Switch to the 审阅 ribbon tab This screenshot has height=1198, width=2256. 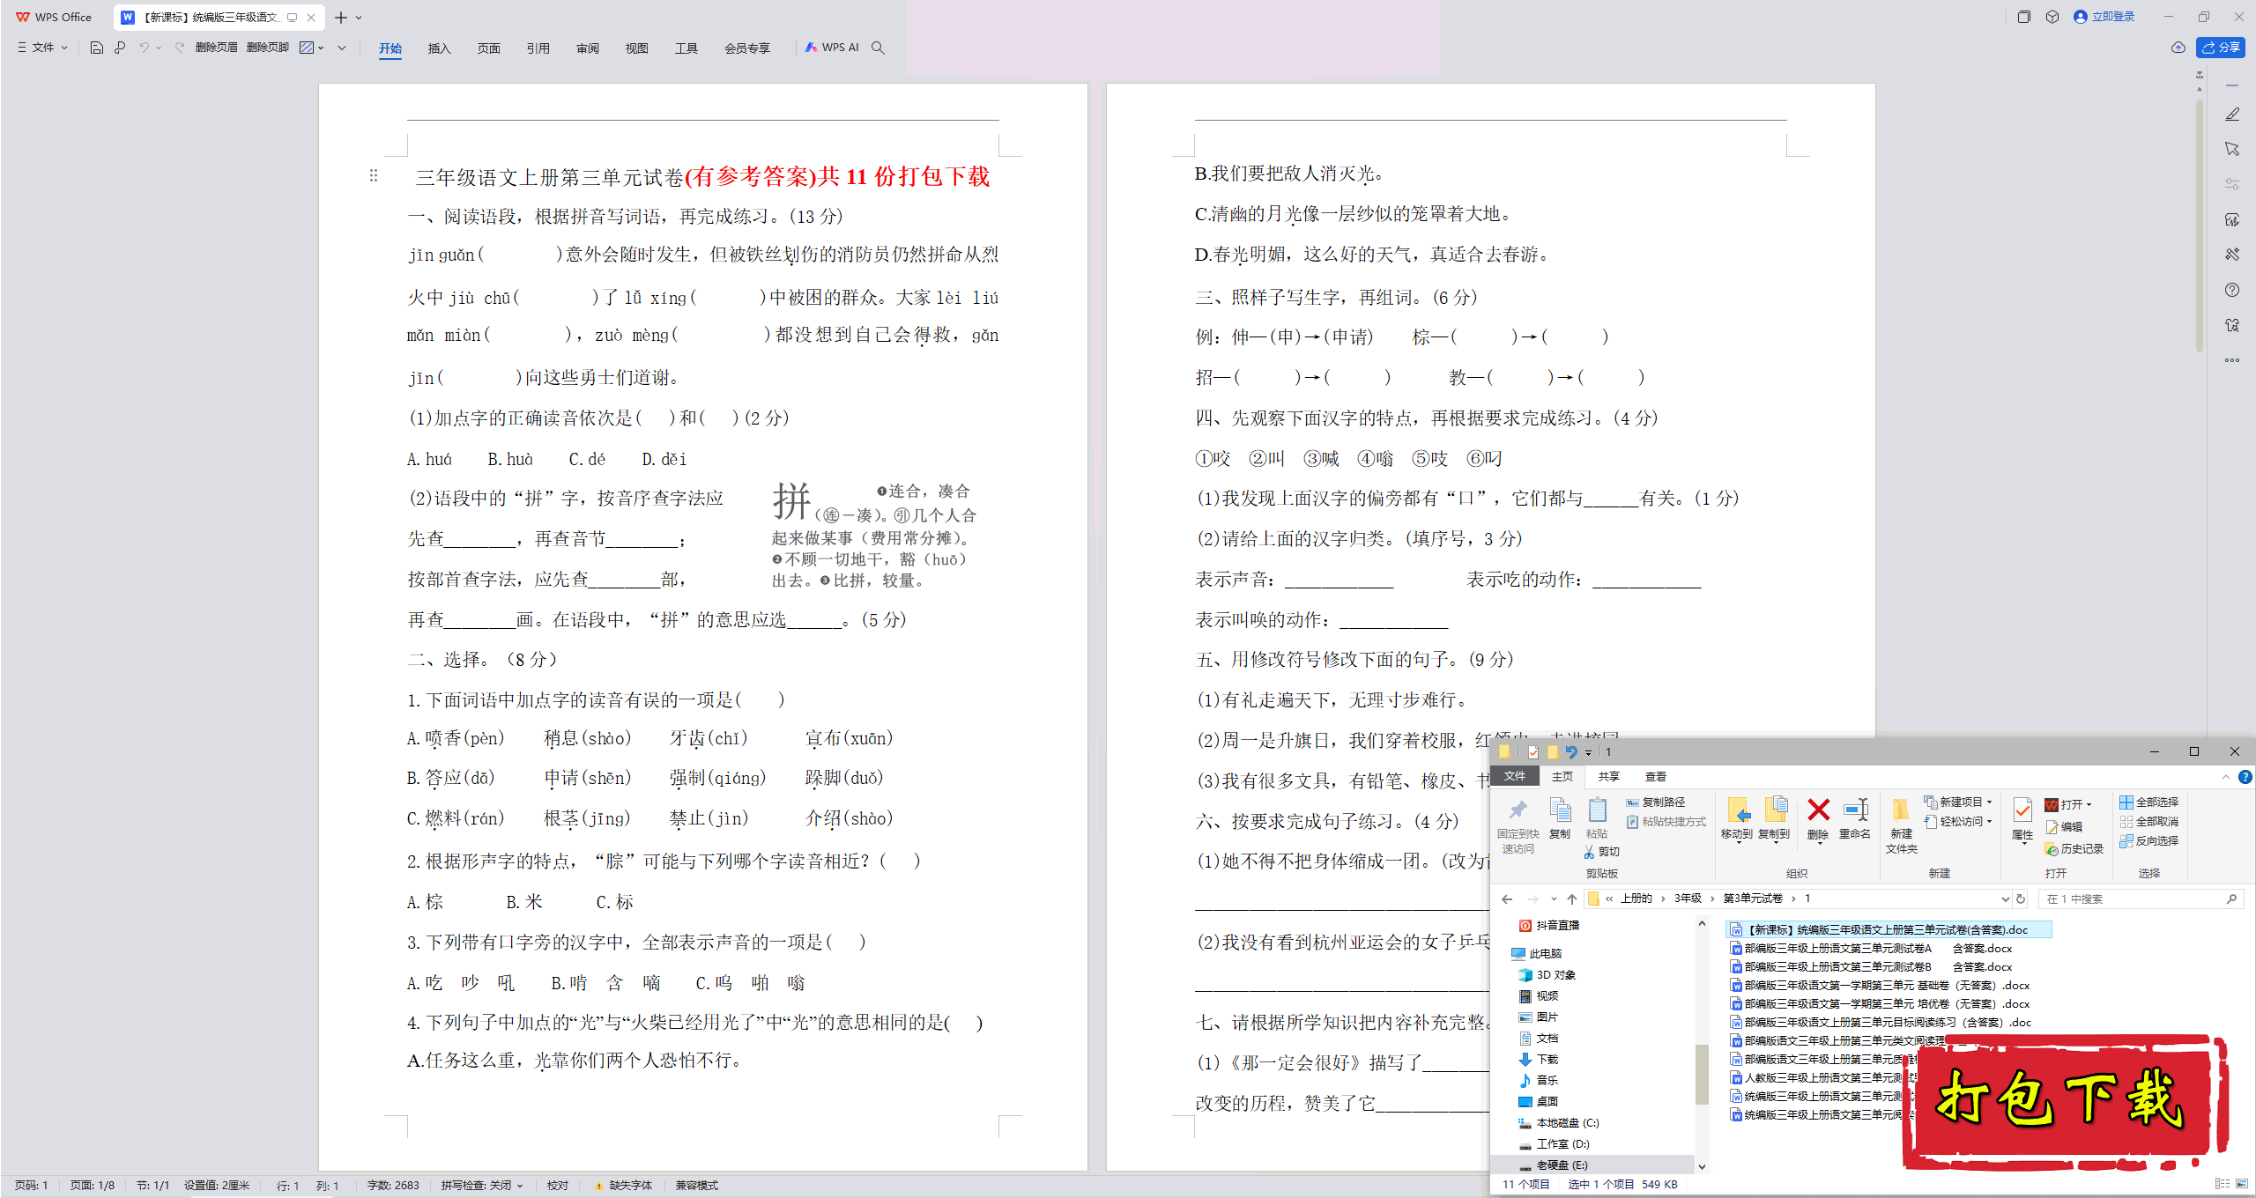(587, 48)
